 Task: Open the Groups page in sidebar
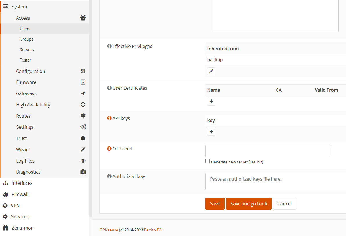(45, 39)
